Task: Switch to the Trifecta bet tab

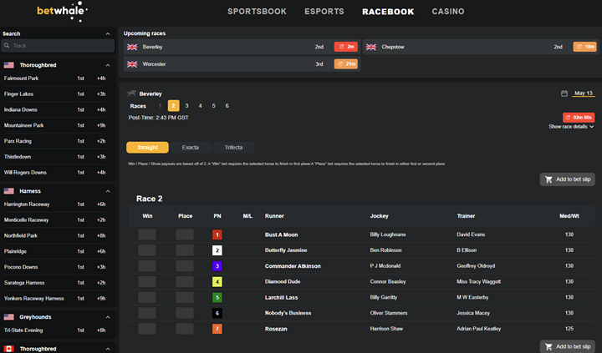Action: [233, 147]
